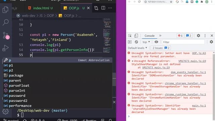Open DevTools settings gear
The image size is (215, 121).
tap(199, 36)
